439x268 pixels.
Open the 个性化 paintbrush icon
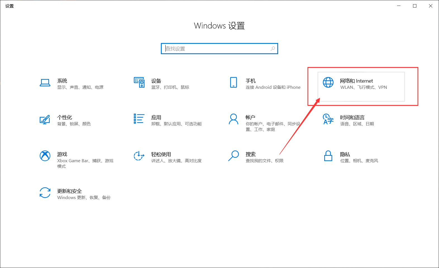click(45, 119)
